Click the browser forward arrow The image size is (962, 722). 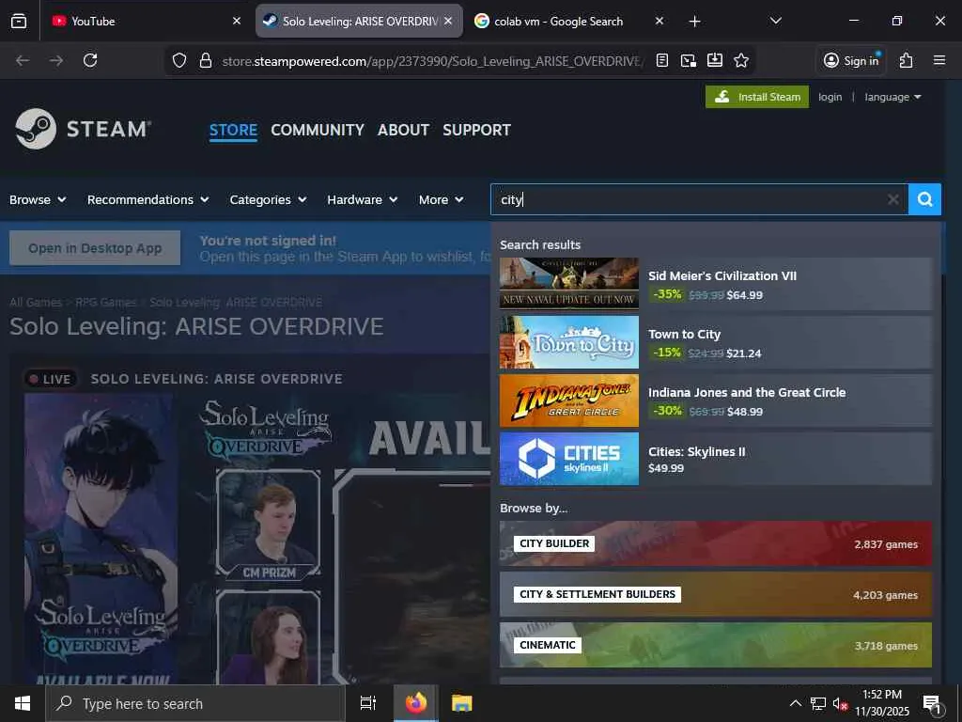(56, 60)
